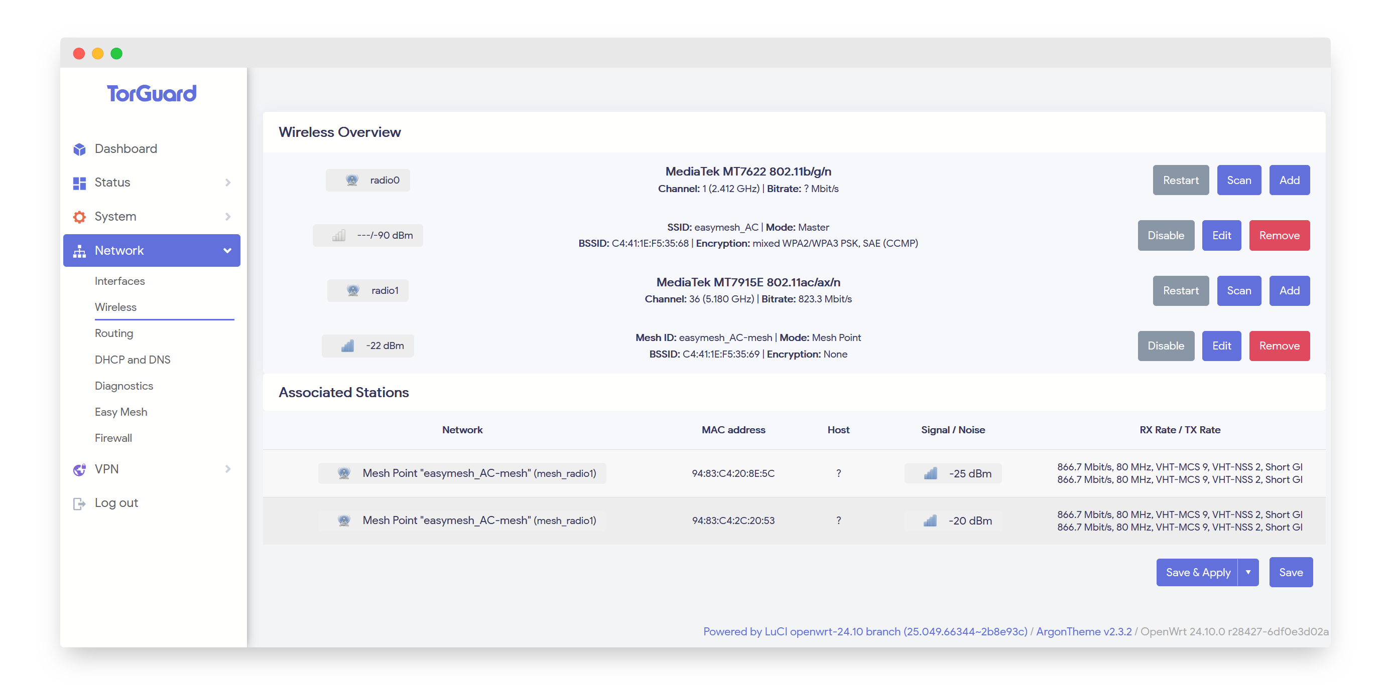Expand the Status menu chevron
The height and width of the screenshot is (685, 1391).
pos(228,183)
